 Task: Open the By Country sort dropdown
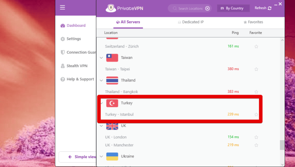pos(233,8)
